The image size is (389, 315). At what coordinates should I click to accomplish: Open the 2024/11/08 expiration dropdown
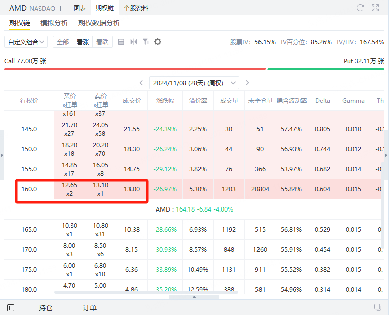click(x=194, y=83)
